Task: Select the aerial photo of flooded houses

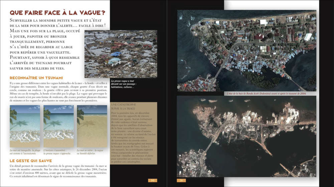Action: tap(121, 54)
